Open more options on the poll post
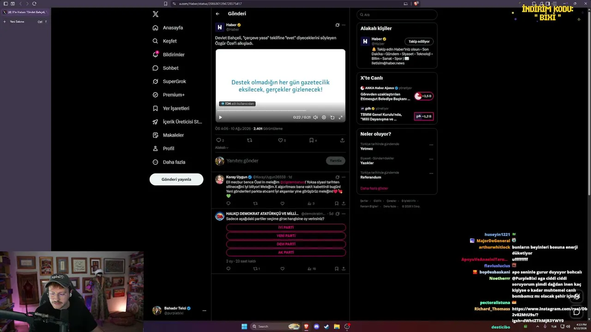 point(343,214)
